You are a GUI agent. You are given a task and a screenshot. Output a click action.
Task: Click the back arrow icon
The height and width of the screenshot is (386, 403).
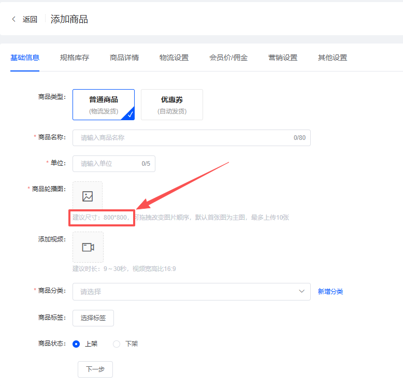14,19
